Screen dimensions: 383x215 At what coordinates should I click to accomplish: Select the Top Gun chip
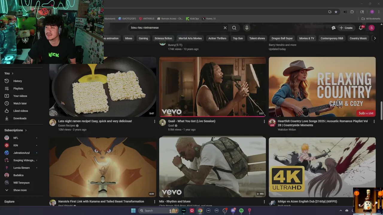[x=238, y=38]
